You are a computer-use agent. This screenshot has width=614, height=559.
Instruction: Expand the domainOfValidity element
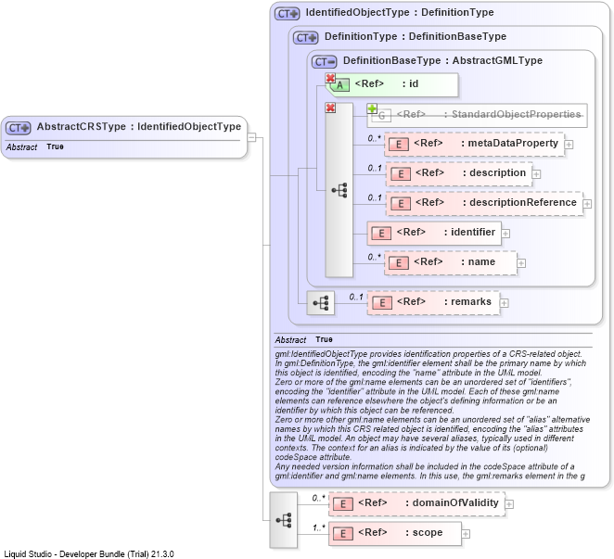coord(509,504)
